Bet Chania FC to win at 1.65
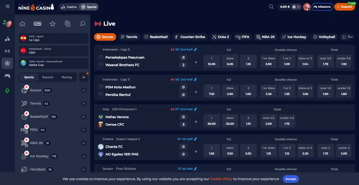The image size is (359, 185). coord(212,151)
